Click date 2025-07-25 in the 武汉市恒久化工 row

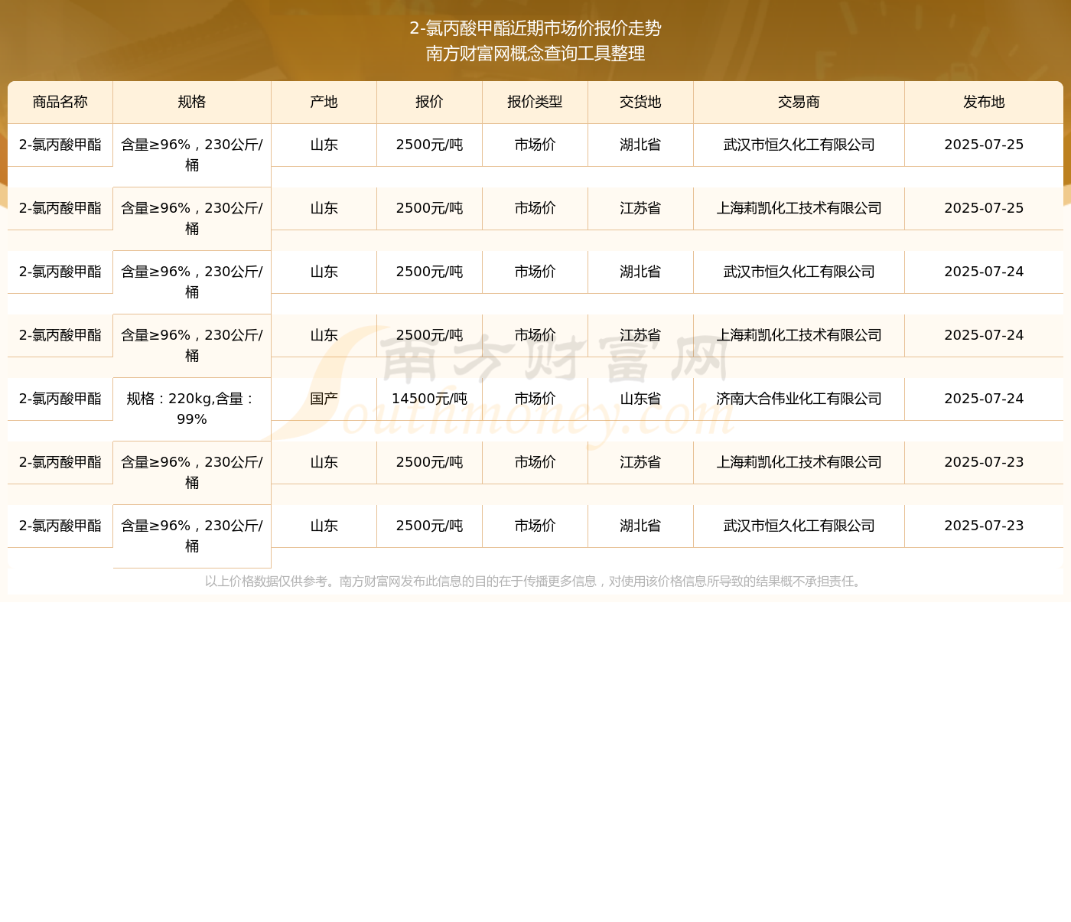[x=984, y=145]
